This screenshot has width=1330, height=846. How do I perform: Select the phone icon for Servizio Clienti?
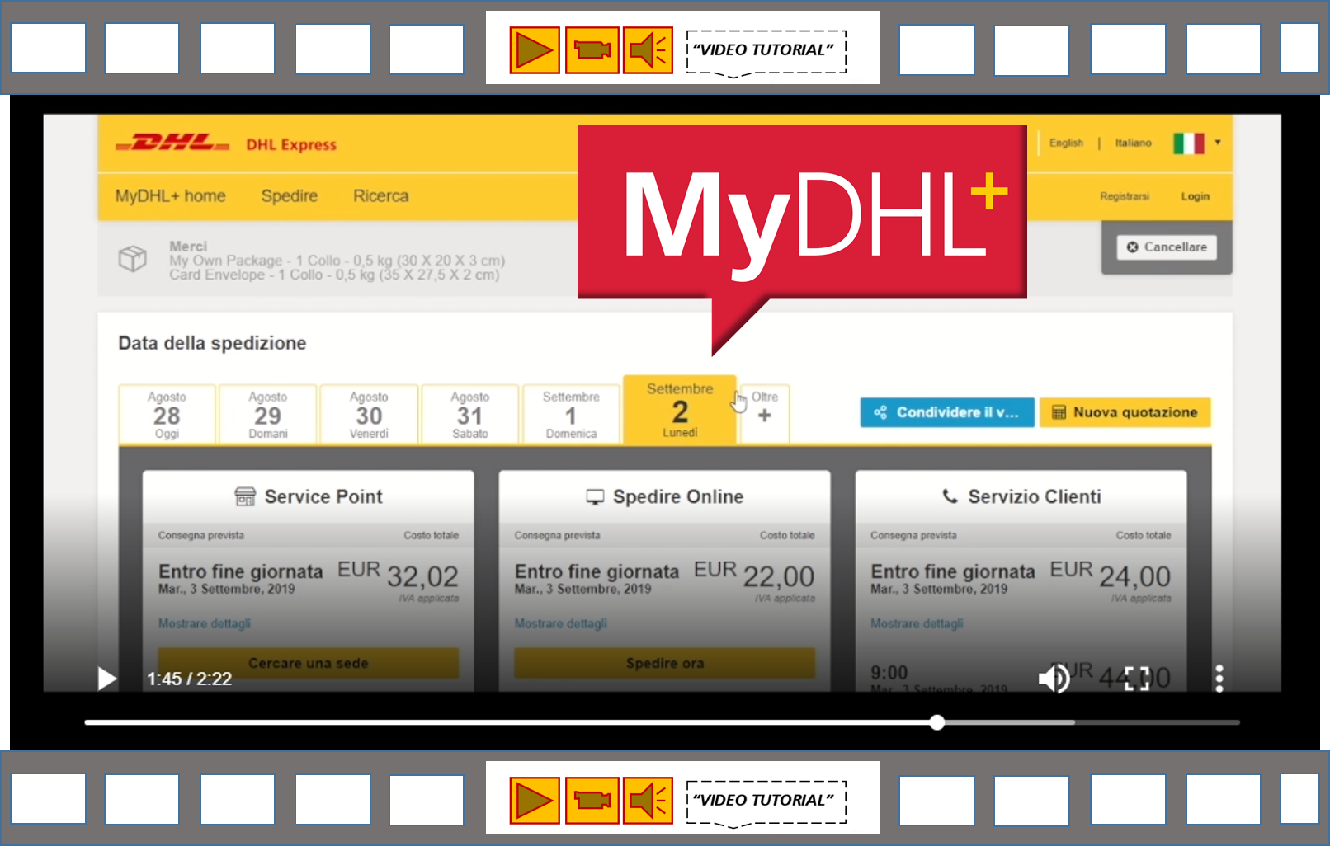click(x=950, y=496)
